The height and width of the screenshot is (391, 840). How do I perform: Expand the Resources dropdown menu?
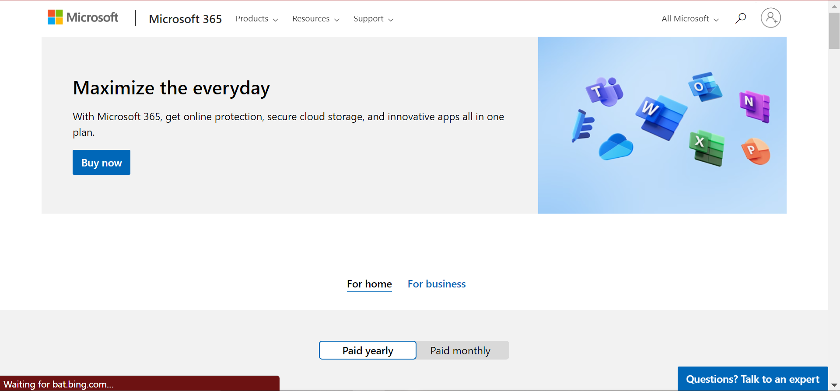[316, 19]
